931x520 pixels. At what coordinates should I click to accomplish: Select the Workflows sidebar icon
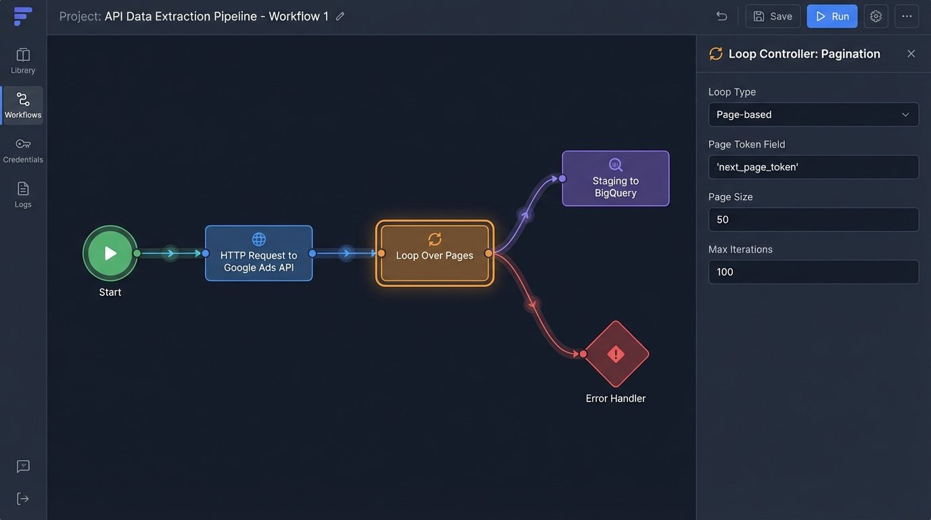[22, 105]
